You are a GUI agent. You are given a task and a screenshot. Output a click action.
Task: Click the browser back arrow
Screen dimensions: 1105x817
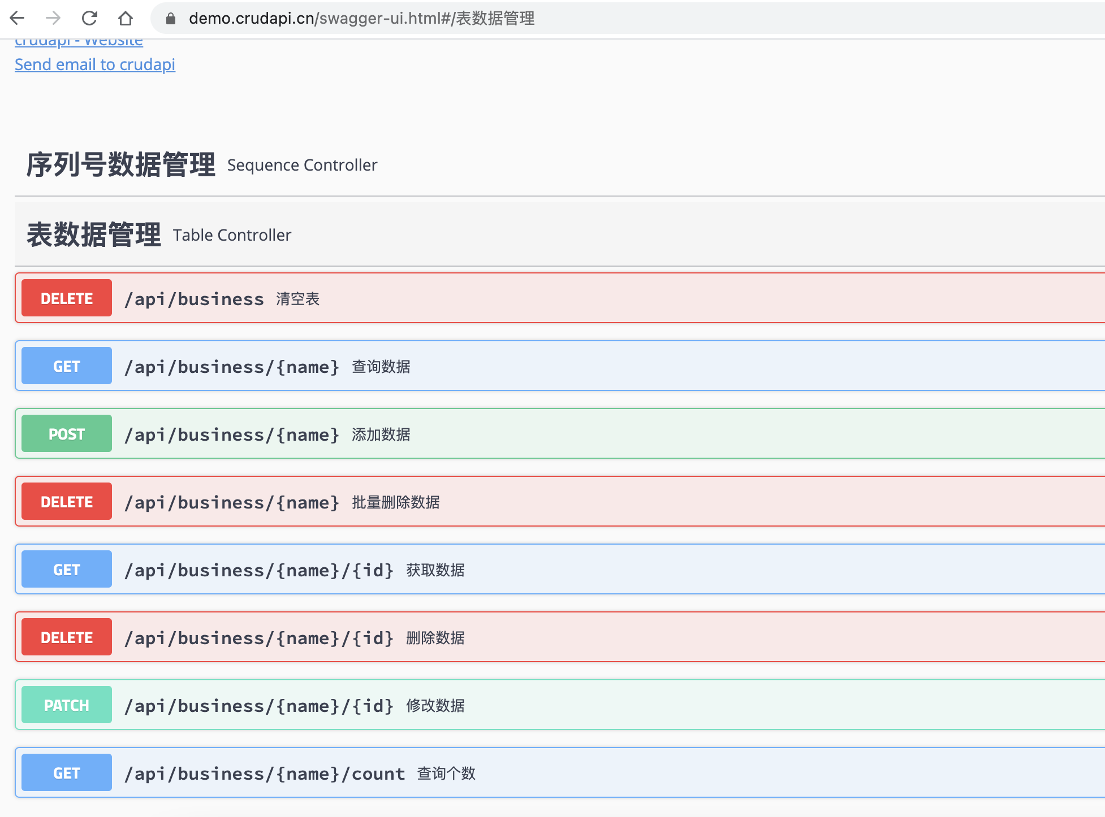[18, 18]
